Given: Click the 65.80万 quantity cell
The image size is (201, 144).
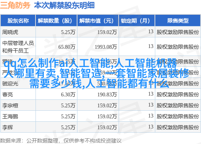Looking at the screenshot, I should click(x=67, y=47).
